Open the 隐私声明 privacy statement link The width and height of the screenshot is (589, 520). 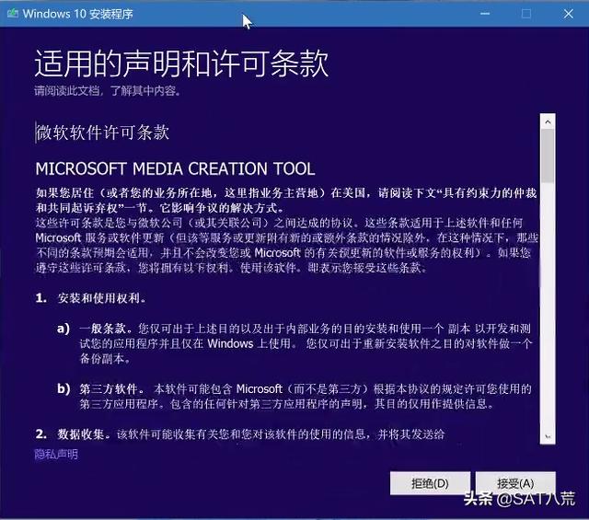click(x=56, y=455)
